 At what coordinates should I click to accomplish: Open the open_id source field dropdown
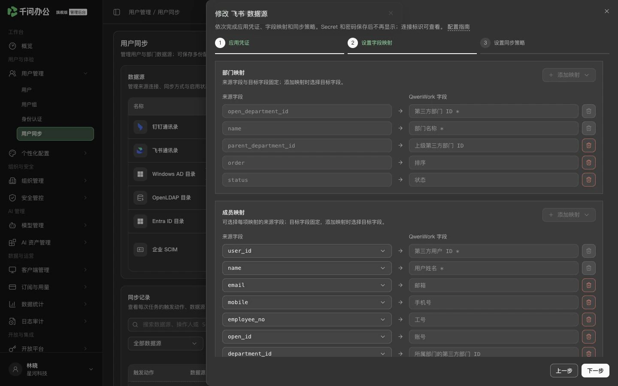pos(307,337)
